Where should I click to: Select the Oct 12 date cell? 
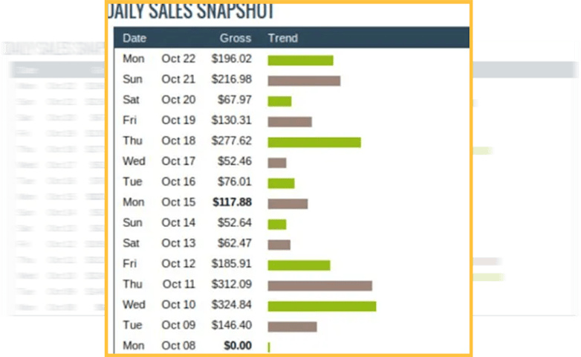tap(178, 263)
